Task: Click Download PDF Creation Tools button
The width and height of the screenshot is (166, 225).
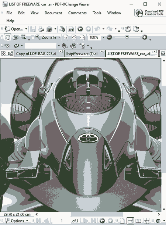Action: point(150,13)
